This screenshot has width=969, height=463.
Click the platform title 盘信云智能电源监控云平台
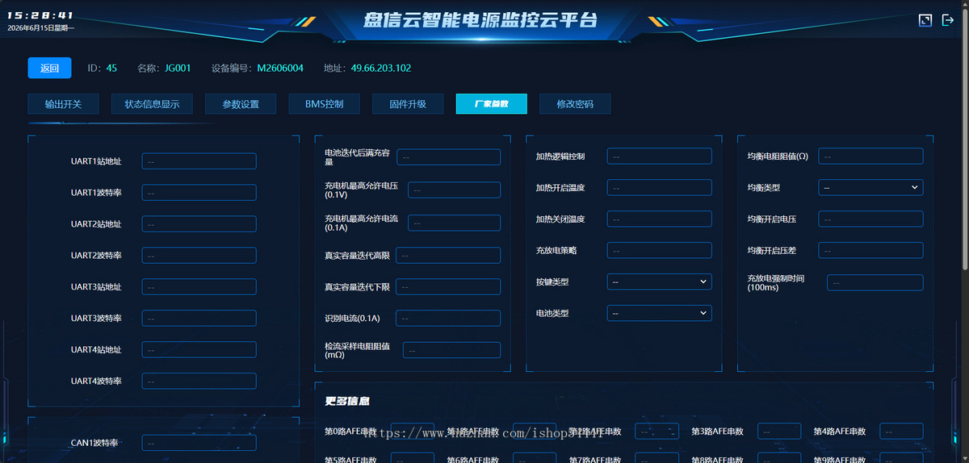tap(481, 19)
